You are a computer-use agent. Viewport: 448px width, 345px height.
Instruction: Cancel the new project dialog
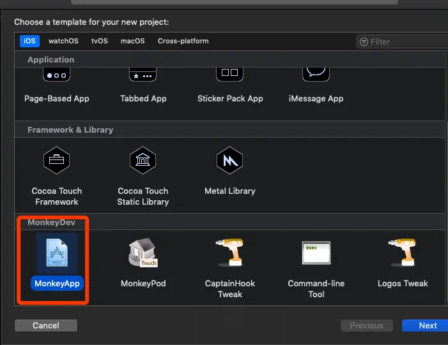(x=46, y=326)
